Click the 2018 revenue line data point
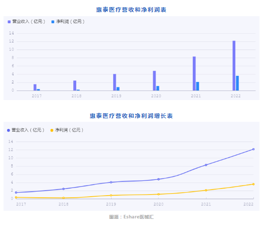Viewport: 261px width, 227px height. [64, 189]
